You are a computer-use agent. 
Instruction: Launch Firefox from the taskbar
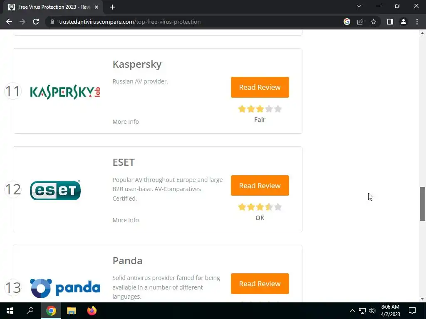point(92,311)
